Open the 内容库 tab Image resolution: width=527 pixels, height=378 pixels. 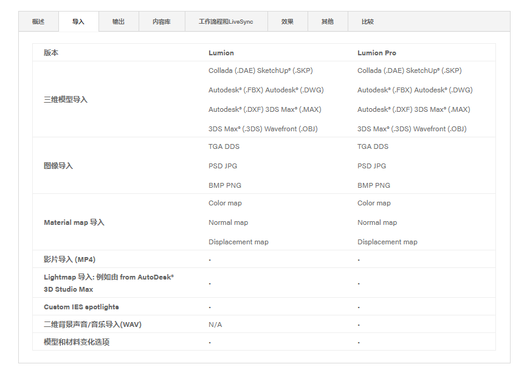click(x=162, y=22)
